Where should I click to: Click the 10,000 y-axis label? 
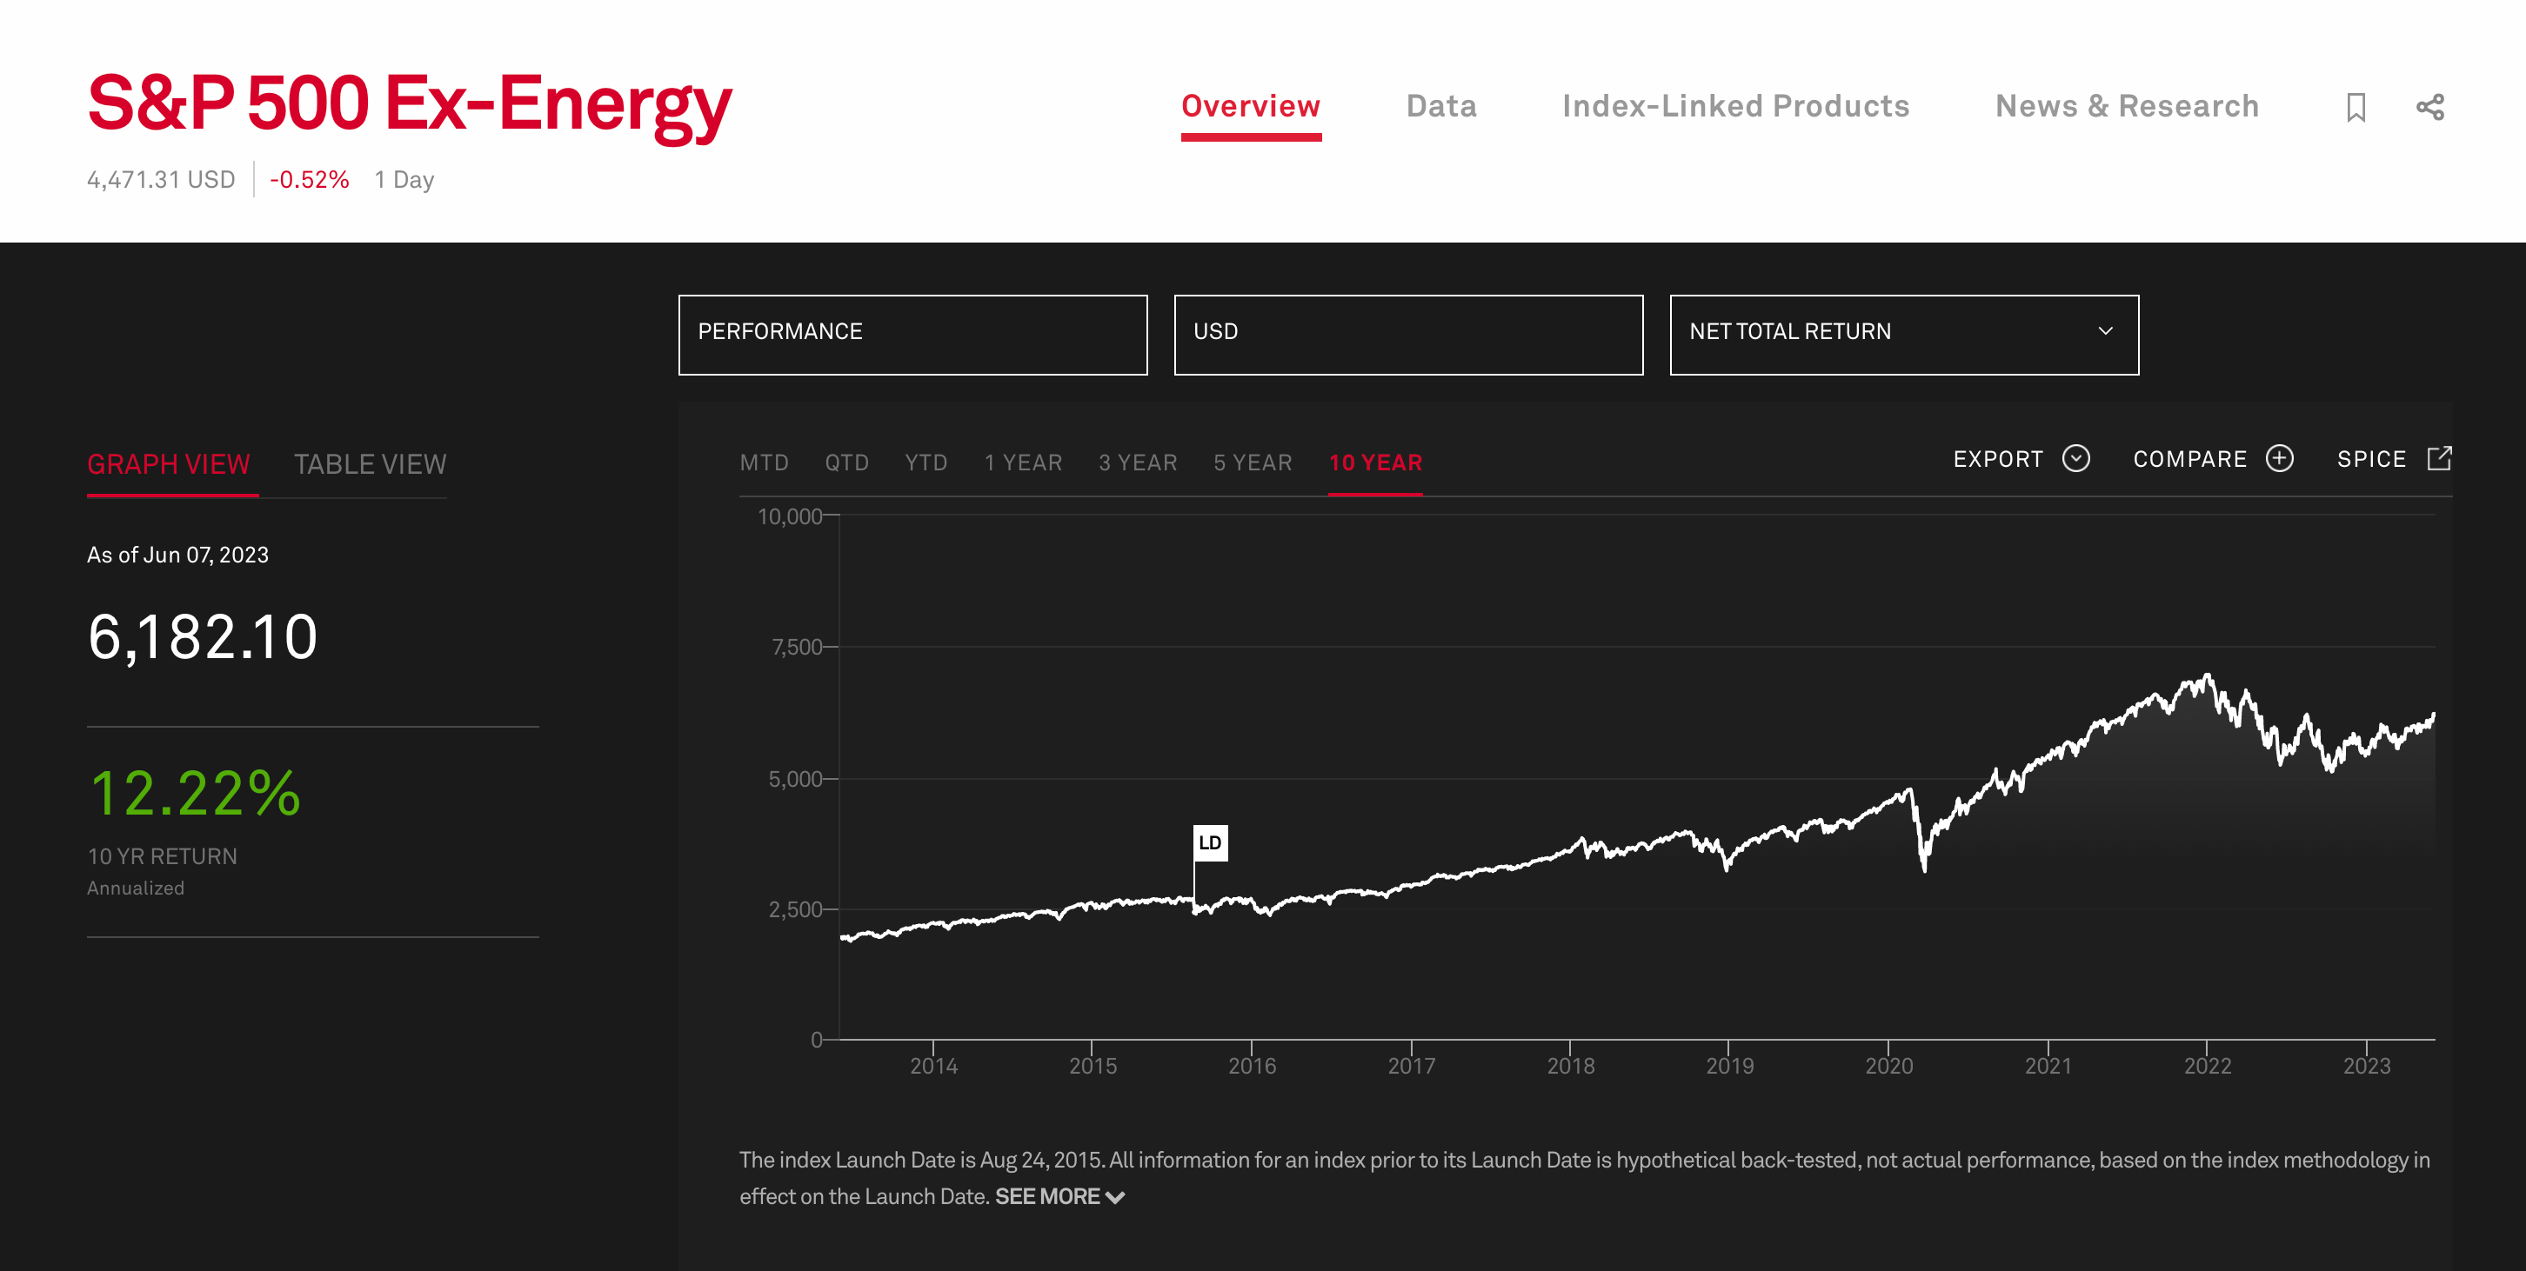(x=790, y=516)
